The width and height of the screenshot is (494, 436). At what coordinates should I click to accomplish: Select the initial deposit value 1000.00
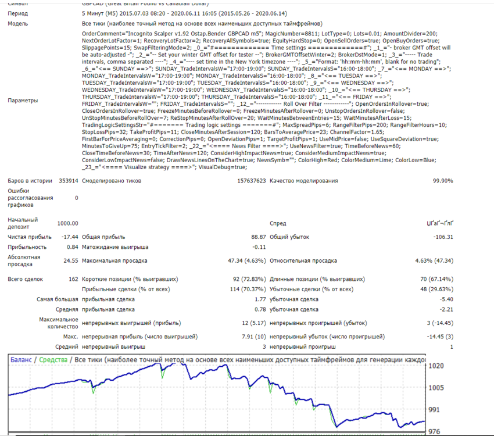(x=68, y=223)
